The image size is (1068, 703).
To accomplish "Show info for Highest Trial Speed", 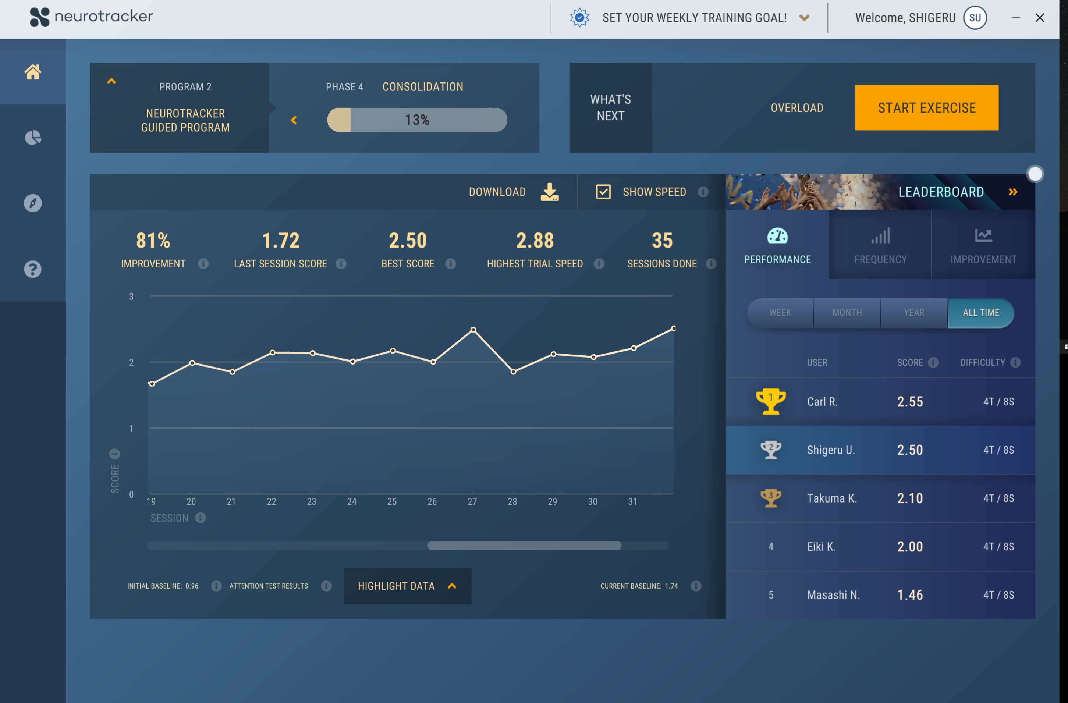I will [x=599, y=264].
